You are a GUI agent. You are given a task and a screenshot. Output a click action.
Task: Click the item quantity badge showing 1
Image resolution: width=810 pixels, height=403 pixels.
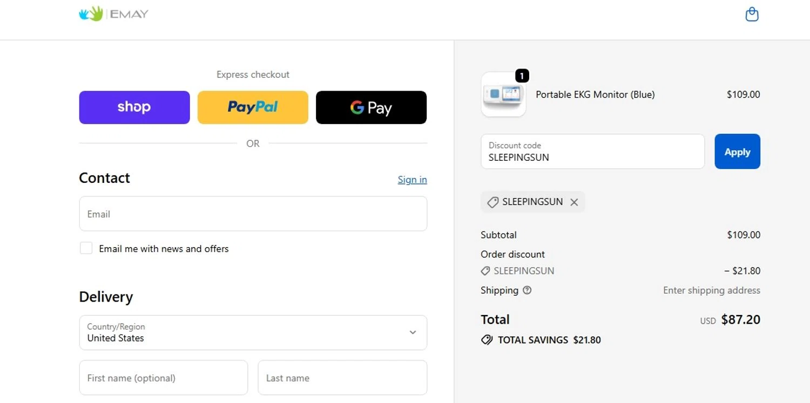point(522,76)
